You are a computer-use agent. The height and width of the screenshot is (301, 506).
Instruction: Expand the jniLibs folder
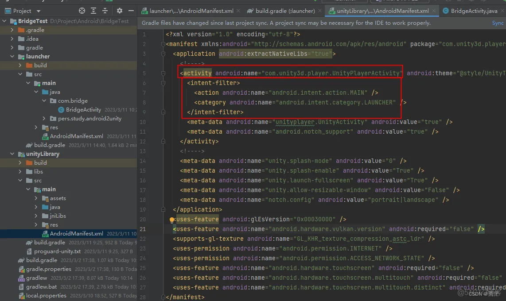pos(36,216)
